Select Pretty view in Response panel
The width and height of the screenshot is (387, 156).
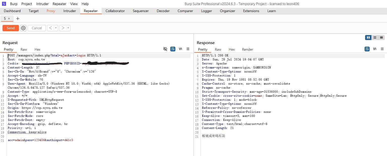tap(203, 49)
